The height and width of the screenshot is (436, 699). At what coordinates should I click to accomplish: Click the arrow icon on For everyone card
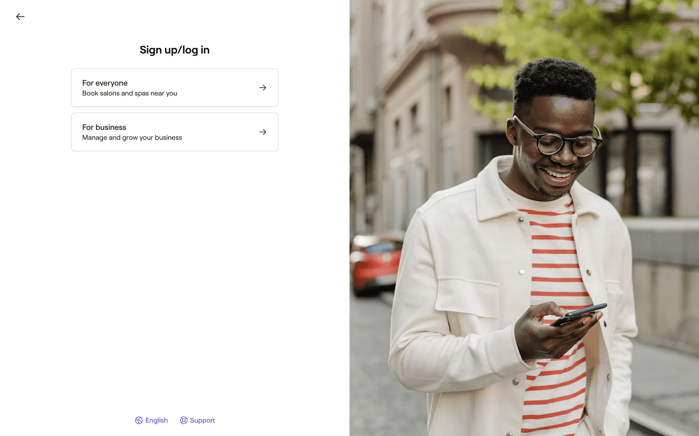[262, 88]
